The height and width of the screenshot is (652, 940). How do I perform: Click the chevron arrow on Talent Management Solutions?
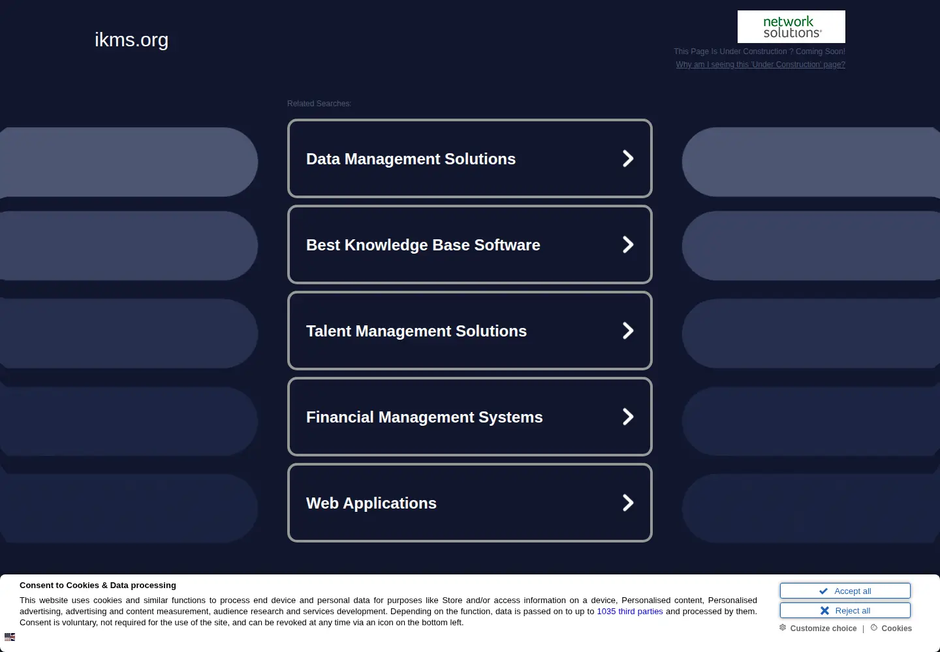[628, 331]
